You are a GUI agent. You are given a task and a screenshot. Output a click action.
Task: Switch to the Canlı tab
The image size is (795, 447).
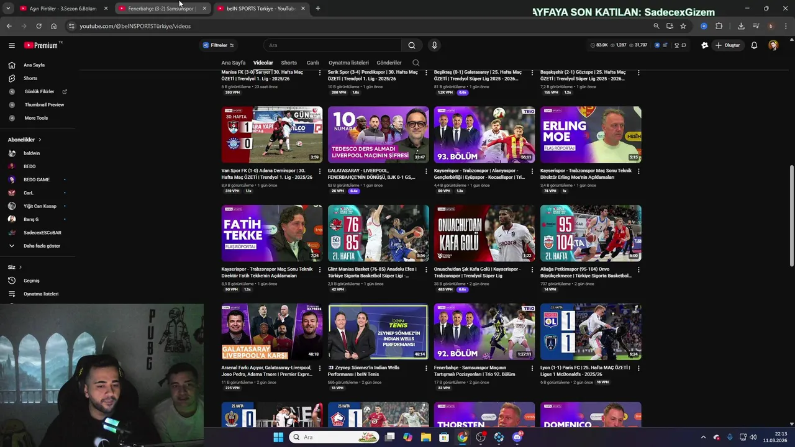click(x=312, y=63)
